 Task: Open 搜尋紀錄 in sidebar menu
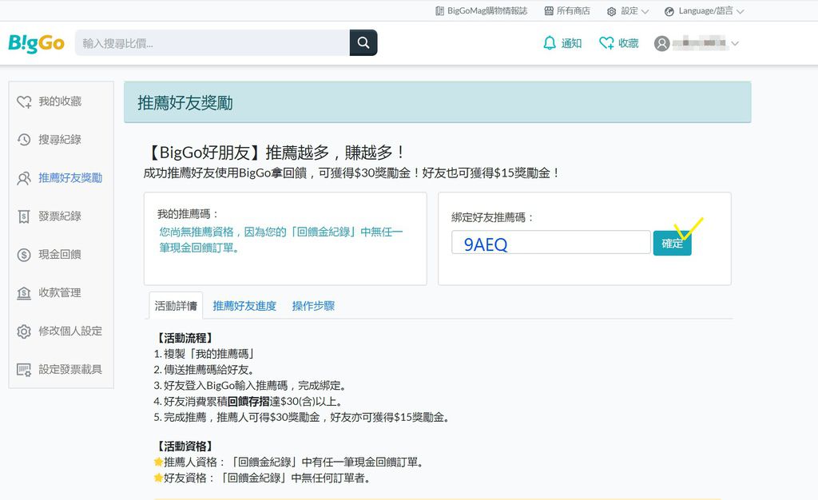point(62,140)
